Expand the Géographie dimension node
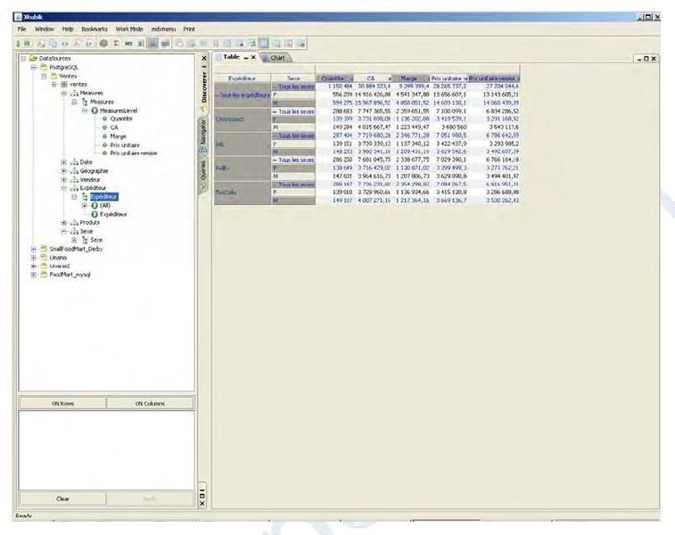The width and height of the screenshot is (675, 535). click(x=63, y=170)
